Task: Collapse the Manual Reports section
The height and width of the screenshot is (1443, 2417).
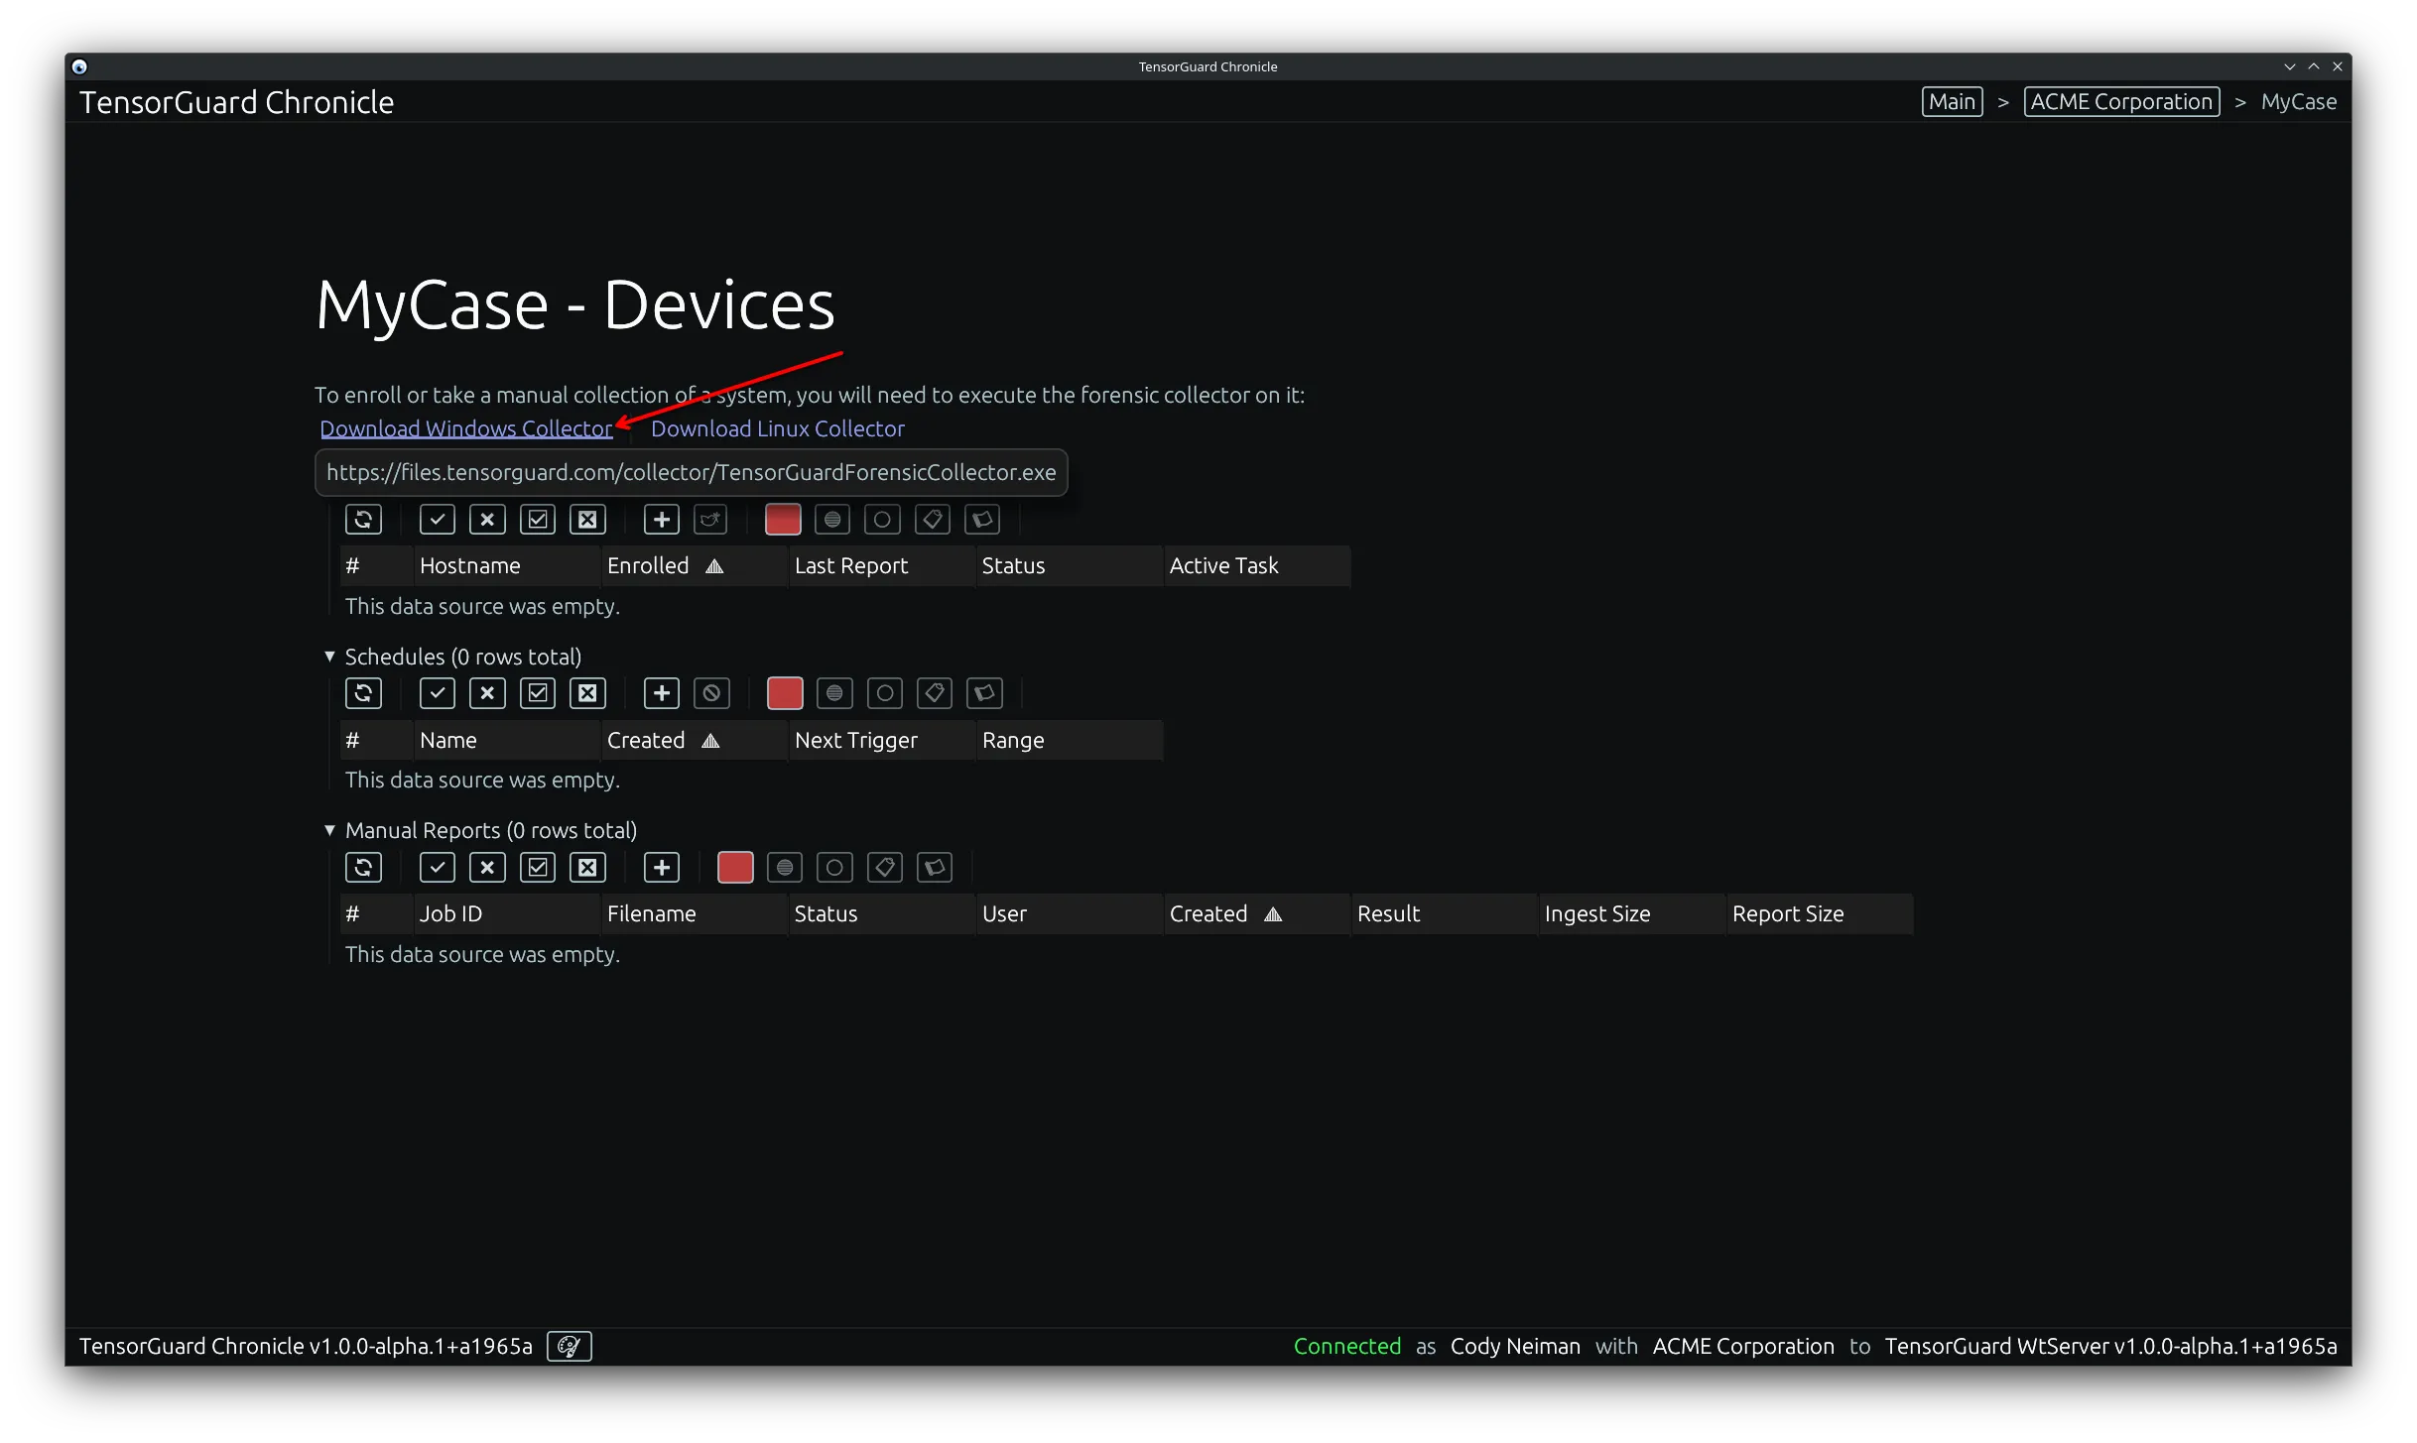Action: [328, 830]
